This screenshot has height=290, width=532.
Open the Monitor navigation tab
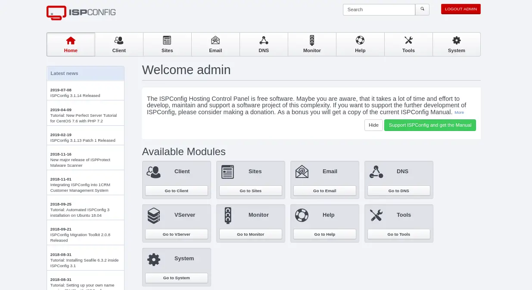point(312,44)
